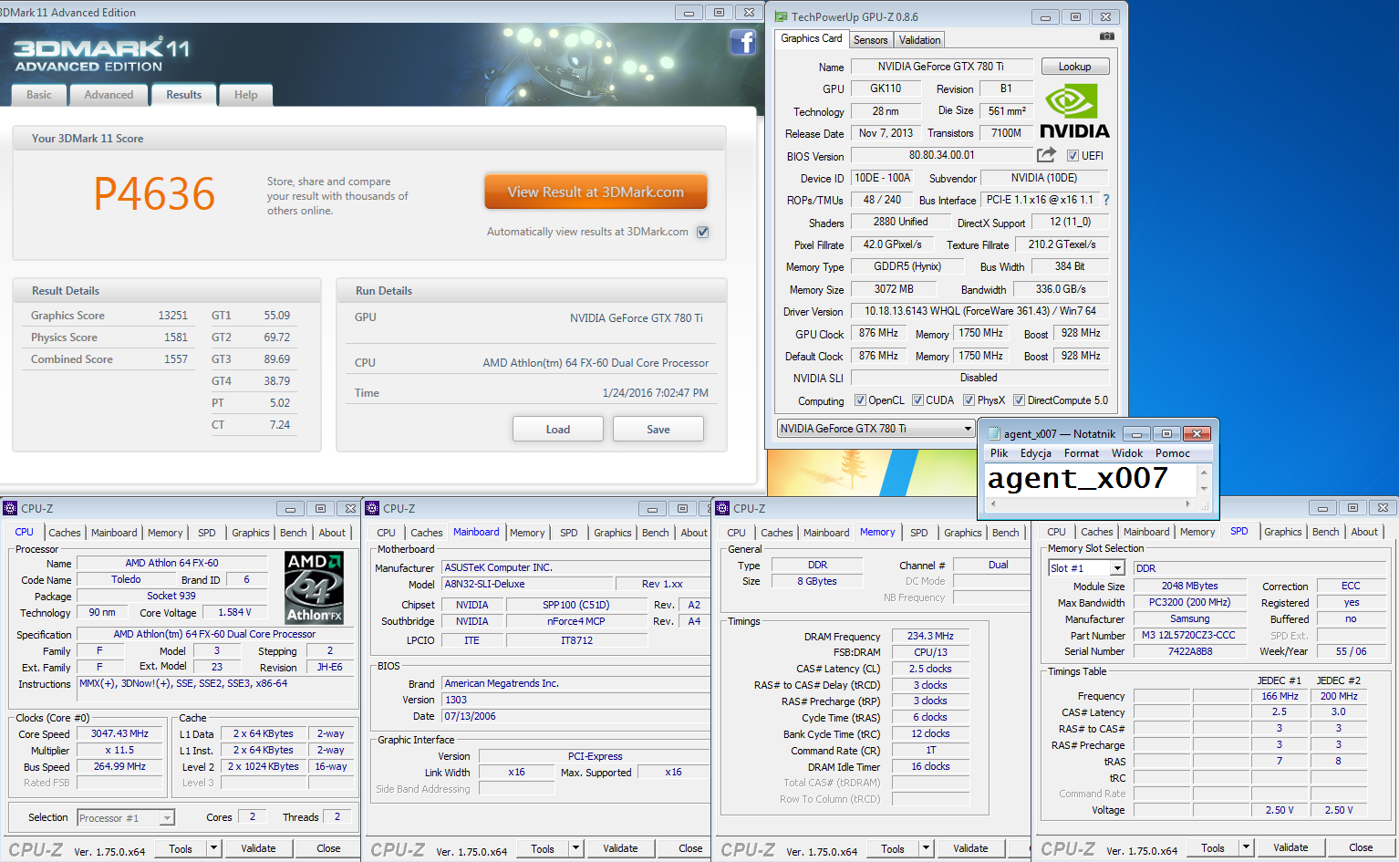Click the Graphics Score value 13251

172,316
